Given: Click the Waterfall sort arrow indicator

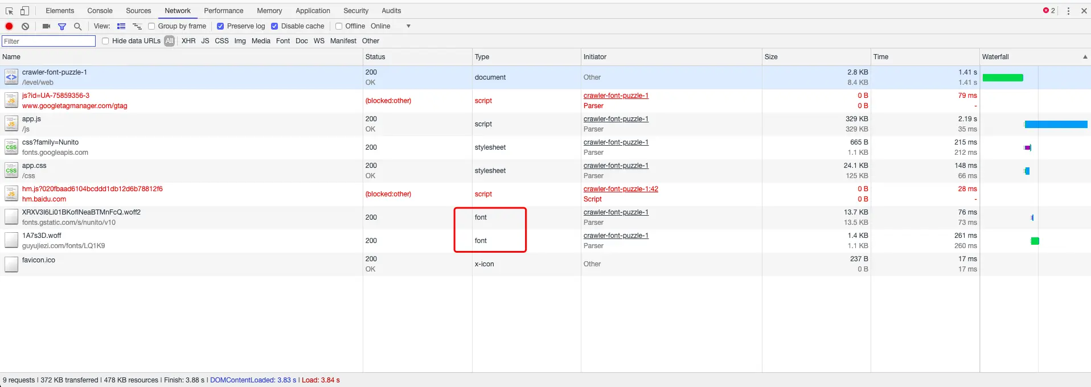Looking at the screenshot, I should tap(1085, 57).
